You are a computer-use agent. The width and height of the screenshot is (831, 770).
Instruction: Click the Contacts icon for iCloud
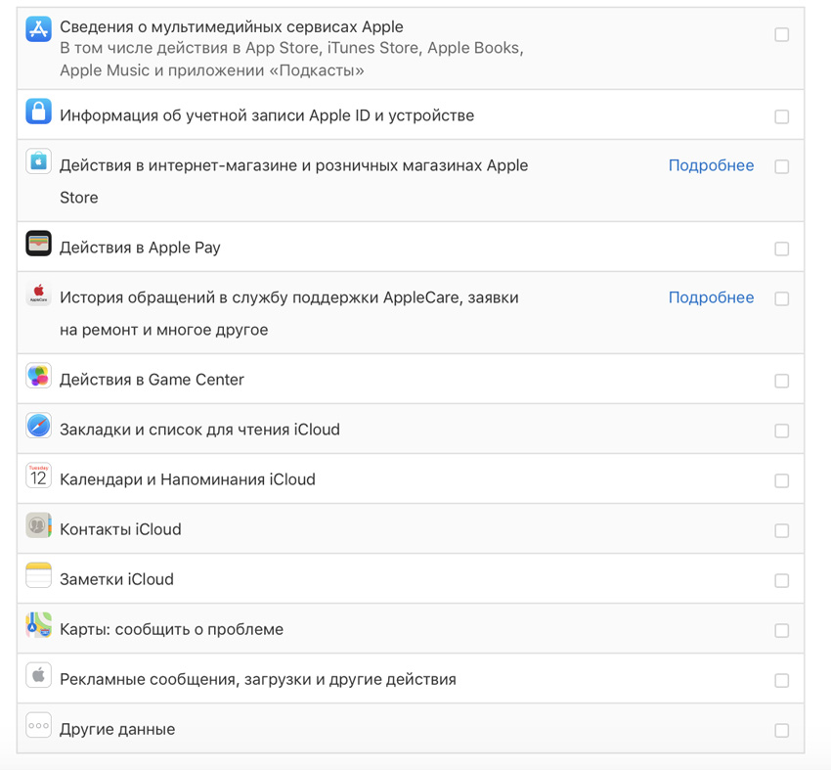pos(39,525)
